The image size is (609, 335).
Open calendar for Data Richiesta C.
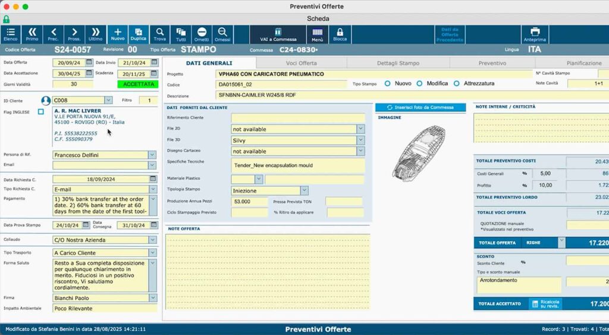[153, 179]
